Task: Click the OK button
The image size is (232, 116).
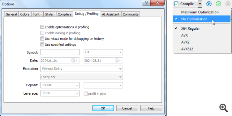Action: coord(103,108)
